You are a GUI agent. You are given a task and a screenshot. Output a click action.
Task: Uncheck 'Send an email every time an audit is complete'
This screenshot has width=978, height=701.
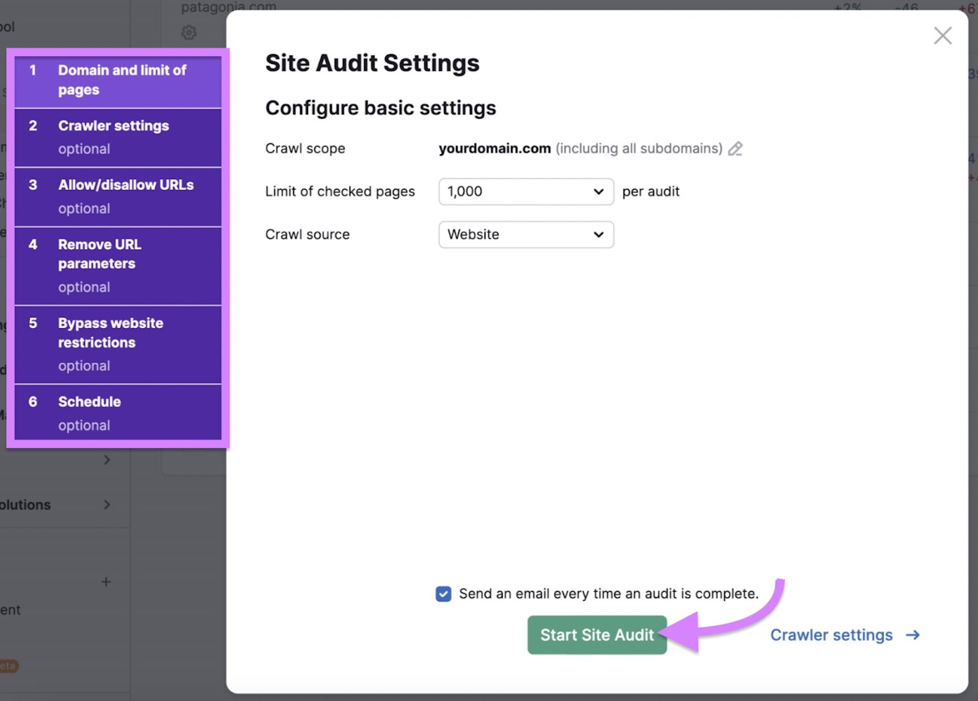(443, 593)
